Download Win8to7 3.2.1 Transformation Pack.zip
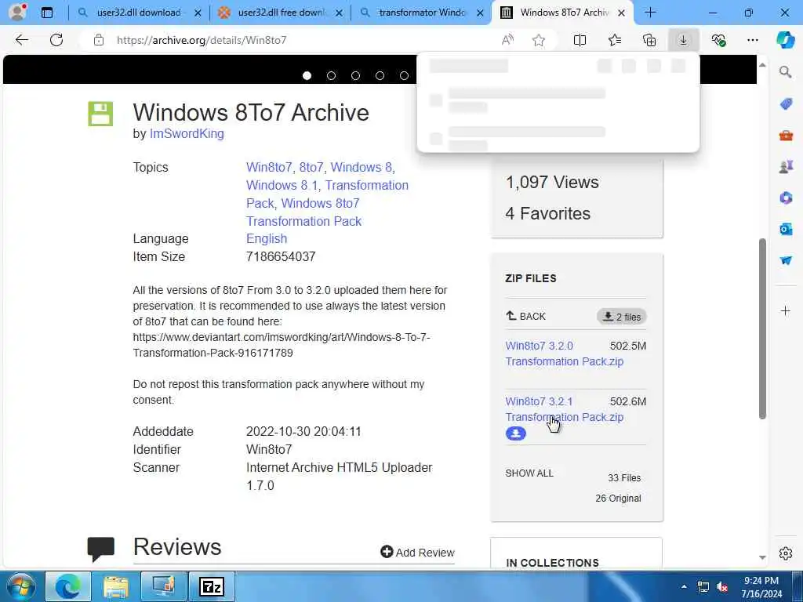 pyautogui.click(x=564, y=409)
